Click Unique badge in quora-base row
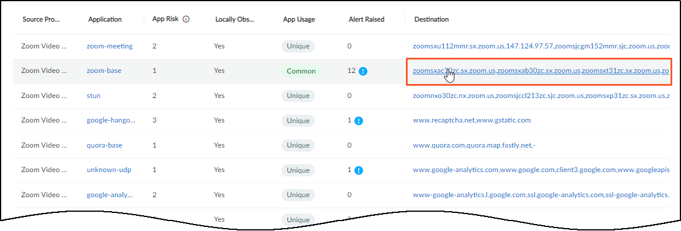The image size is (681, 231). 298,146
